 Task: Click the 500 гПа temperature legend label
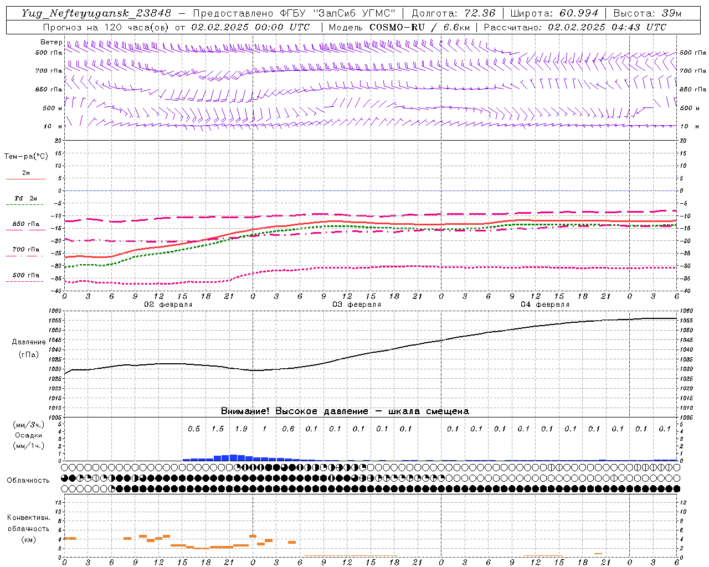(x=26, y=275)
